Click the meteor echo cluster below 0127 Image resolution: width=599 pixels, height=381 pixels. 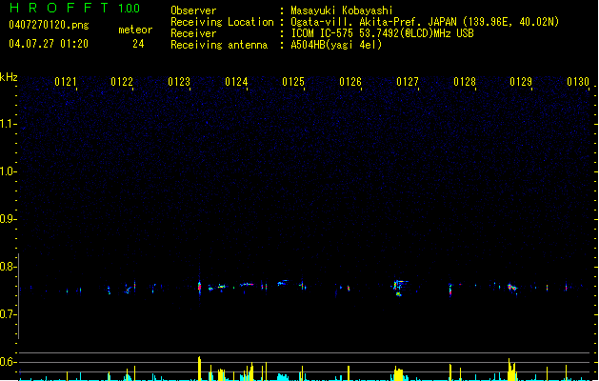pos(399,288)
